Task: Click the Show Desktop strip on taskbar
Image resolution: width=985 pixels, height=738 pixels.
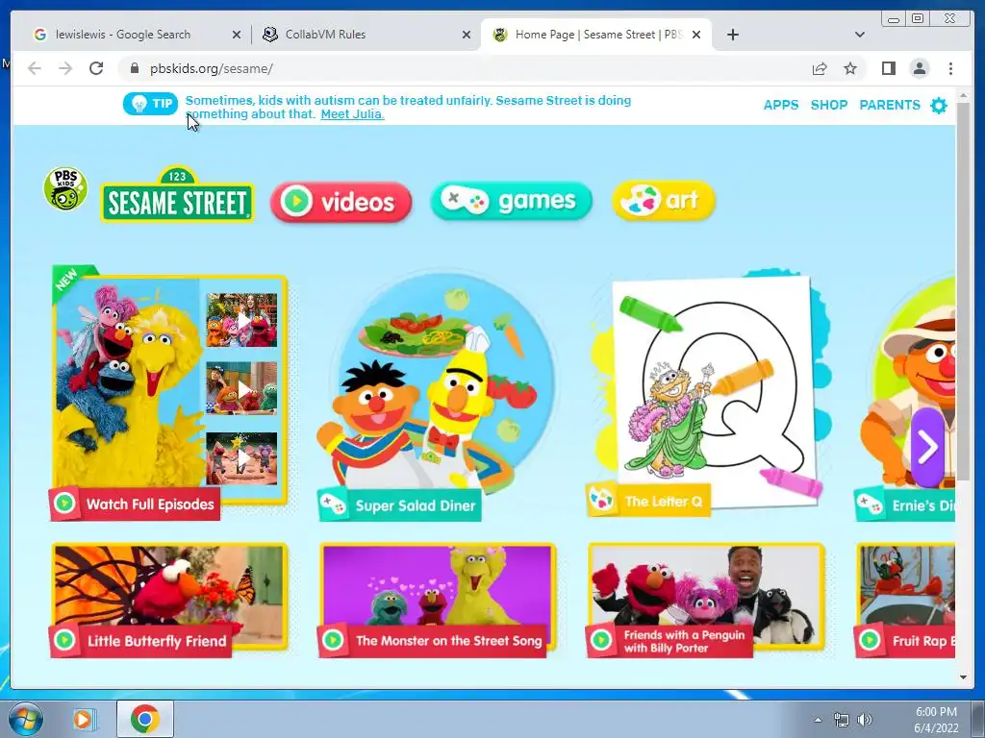Action: point(980,719)
